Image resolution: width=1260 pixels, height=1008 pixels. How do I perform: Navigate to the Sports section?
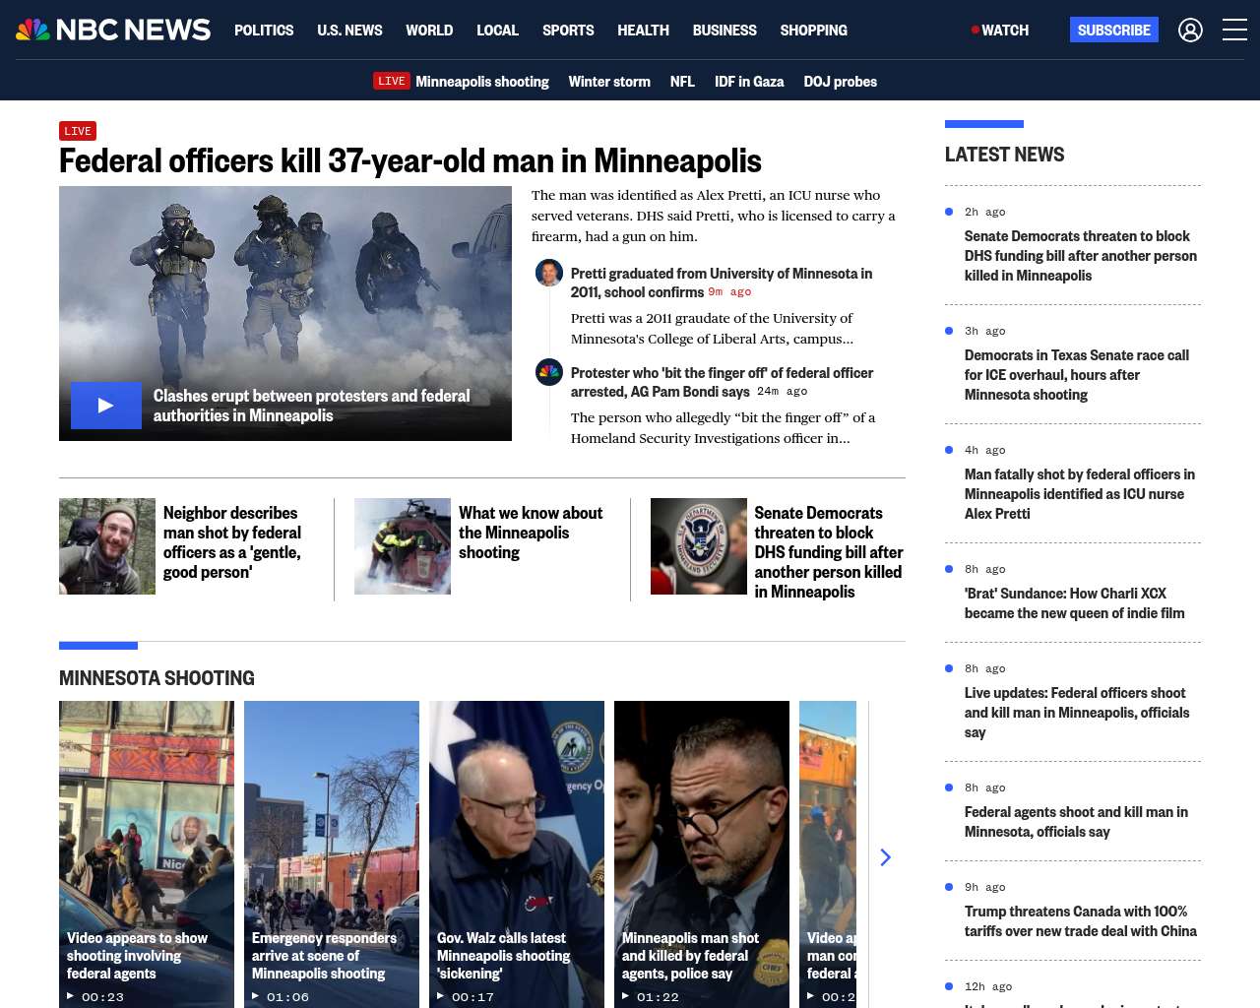click(568, 30)
